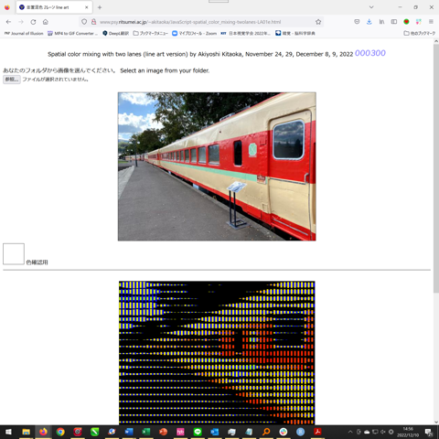Viewport: 439px width, 439px height.
Task: Open the Journal of Illusion bookmark
Action: (x=24, y=33)
